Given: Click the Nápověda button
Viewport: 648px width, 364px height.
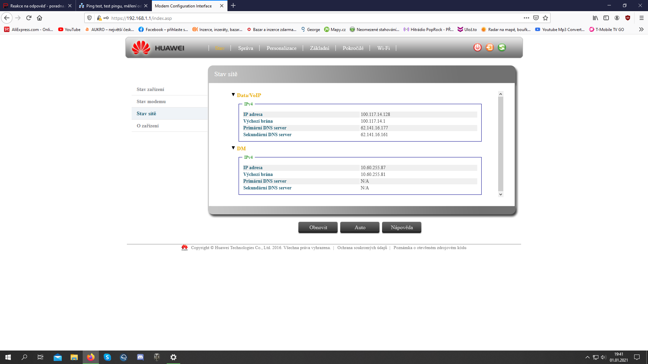Looking at the screenshot, I should (402, 227).
